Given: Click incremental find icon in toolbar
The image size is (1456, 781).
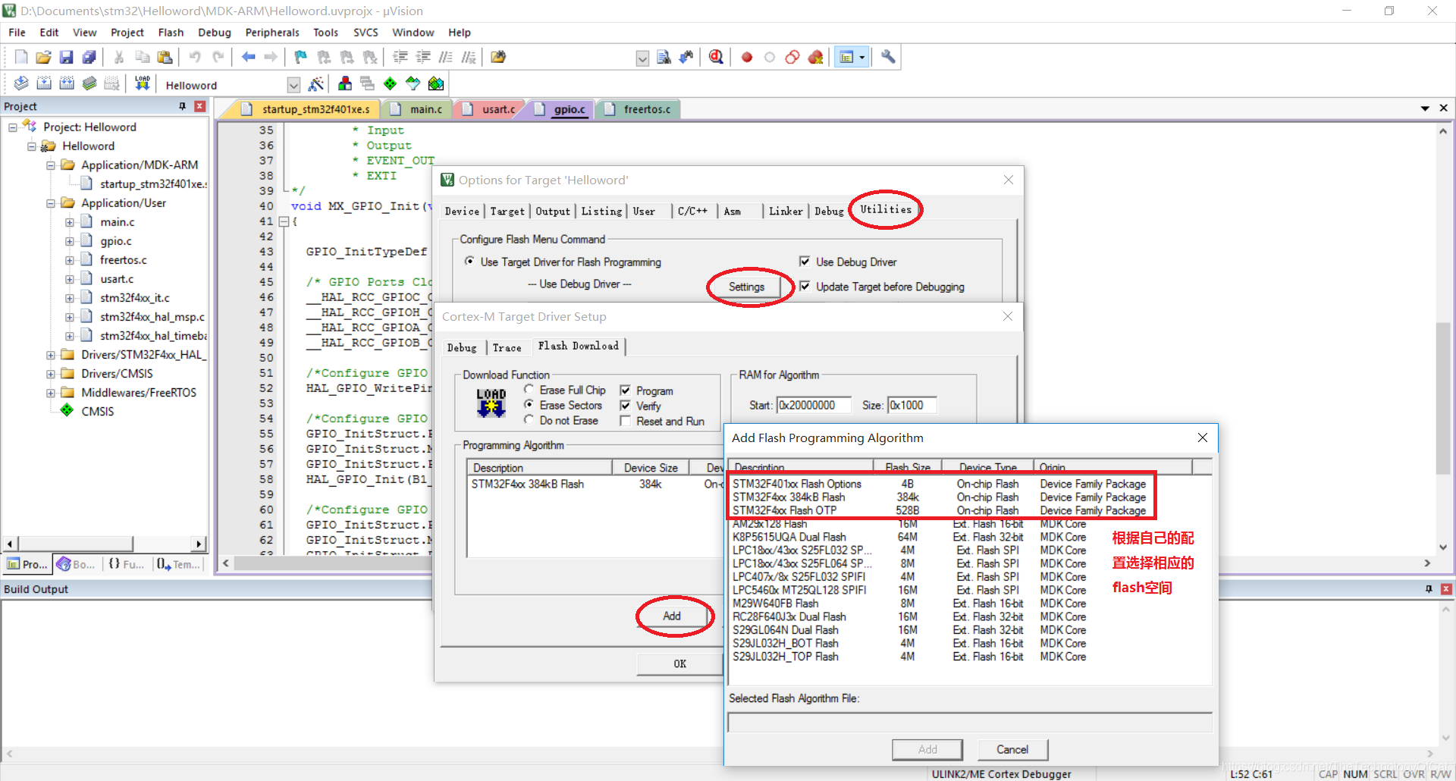Looking at the screenshot, I should click(x=686, y=57).
